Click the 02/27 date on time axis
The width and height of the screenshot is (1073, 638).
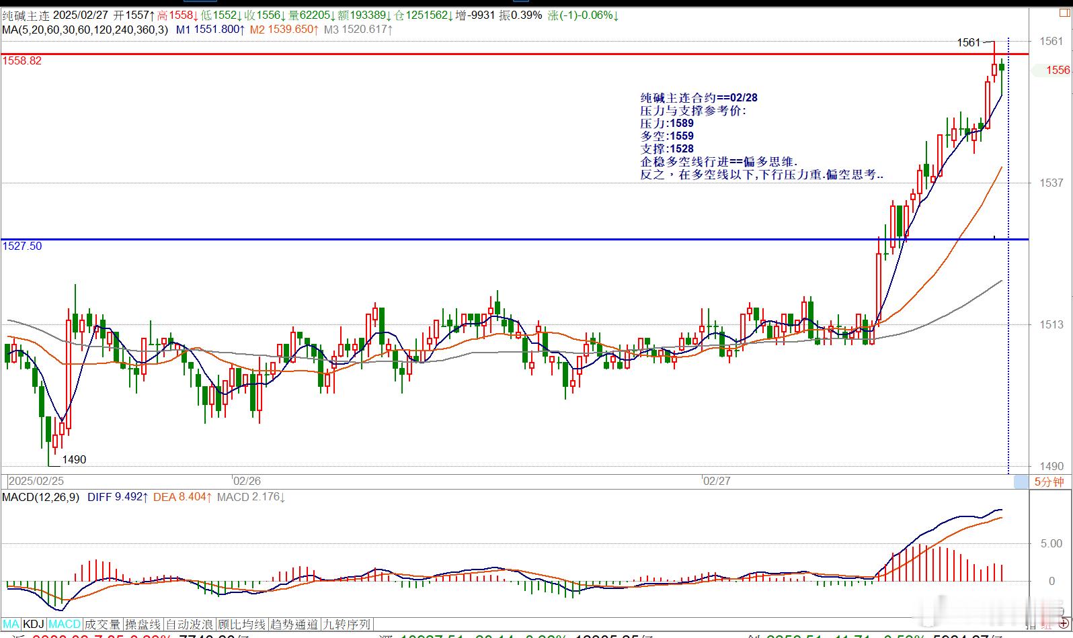pyautogui.click(x=717, y=481)
